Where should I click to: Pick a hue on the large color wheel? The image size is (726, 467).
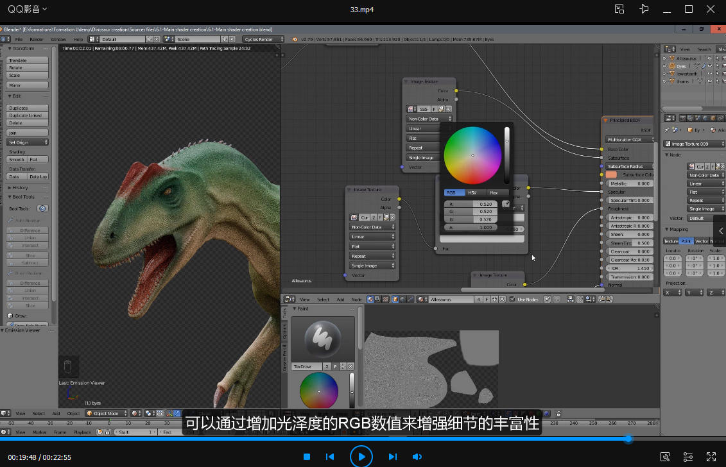(472, 155)
